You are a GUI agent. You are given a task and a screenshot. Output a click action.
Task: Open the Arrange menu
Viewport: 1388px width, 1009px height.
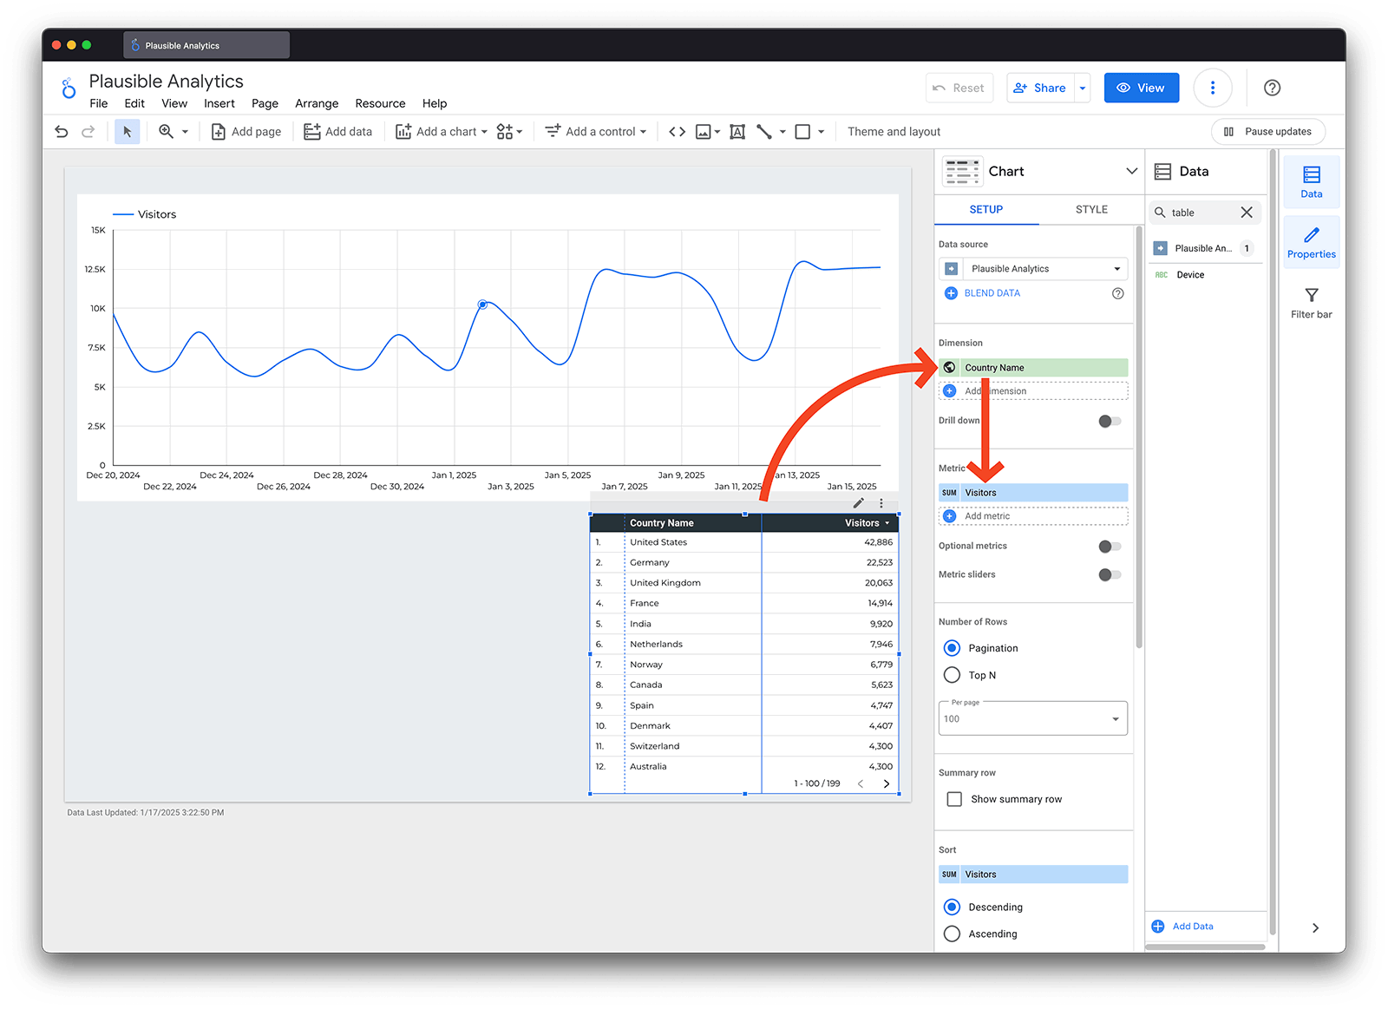(x=317, y=103)
